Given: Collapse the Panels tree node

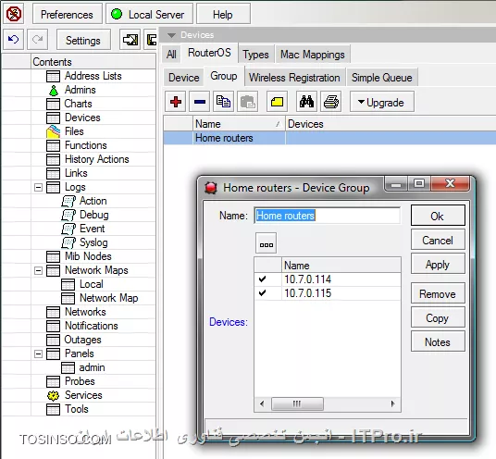Looking at the screenshot, I should 38,354.
